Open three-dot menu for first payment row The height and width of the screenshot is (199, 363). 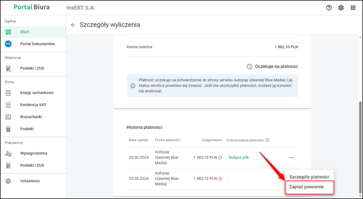click(292, 158)
